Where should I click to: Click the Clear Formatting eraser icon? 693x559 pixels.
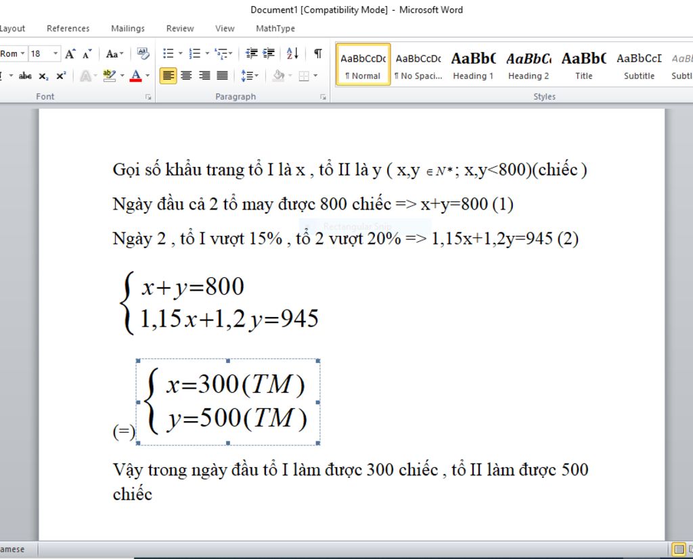click(143, 53)
